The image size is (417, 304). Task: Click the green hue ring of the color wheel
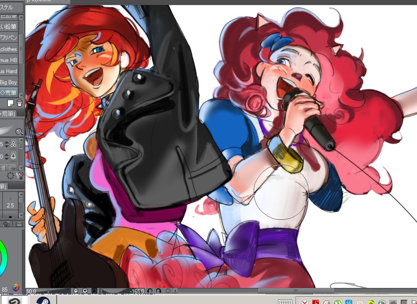pos(3,258)
